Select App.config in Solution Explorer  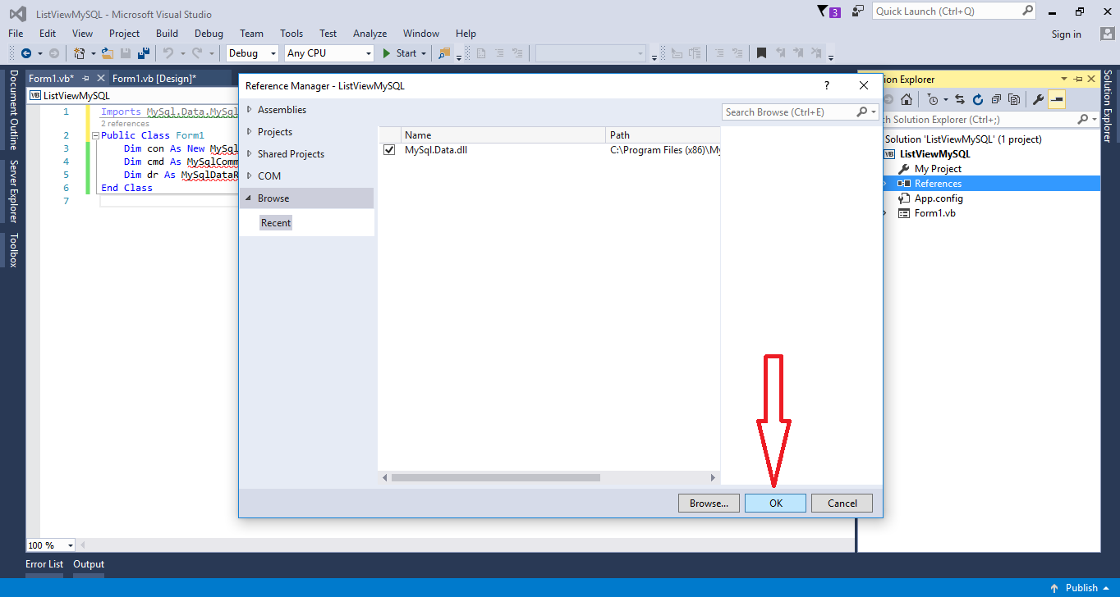coord(939,198)
